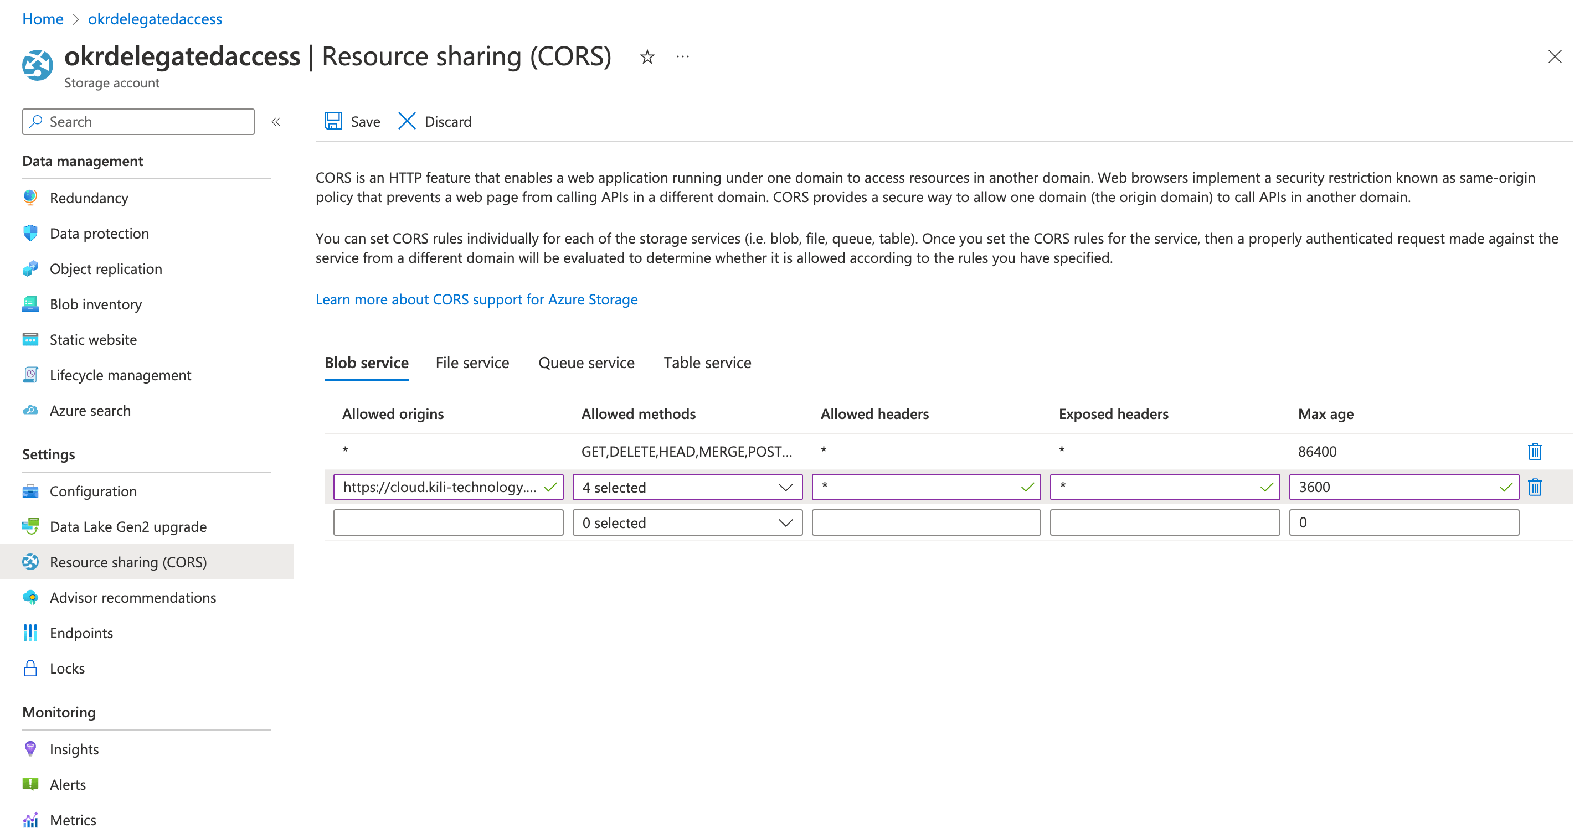This screenshot has width=1595, height=828.
Task: Select the Lifecycle management clock icon
Action: [30, 375]
